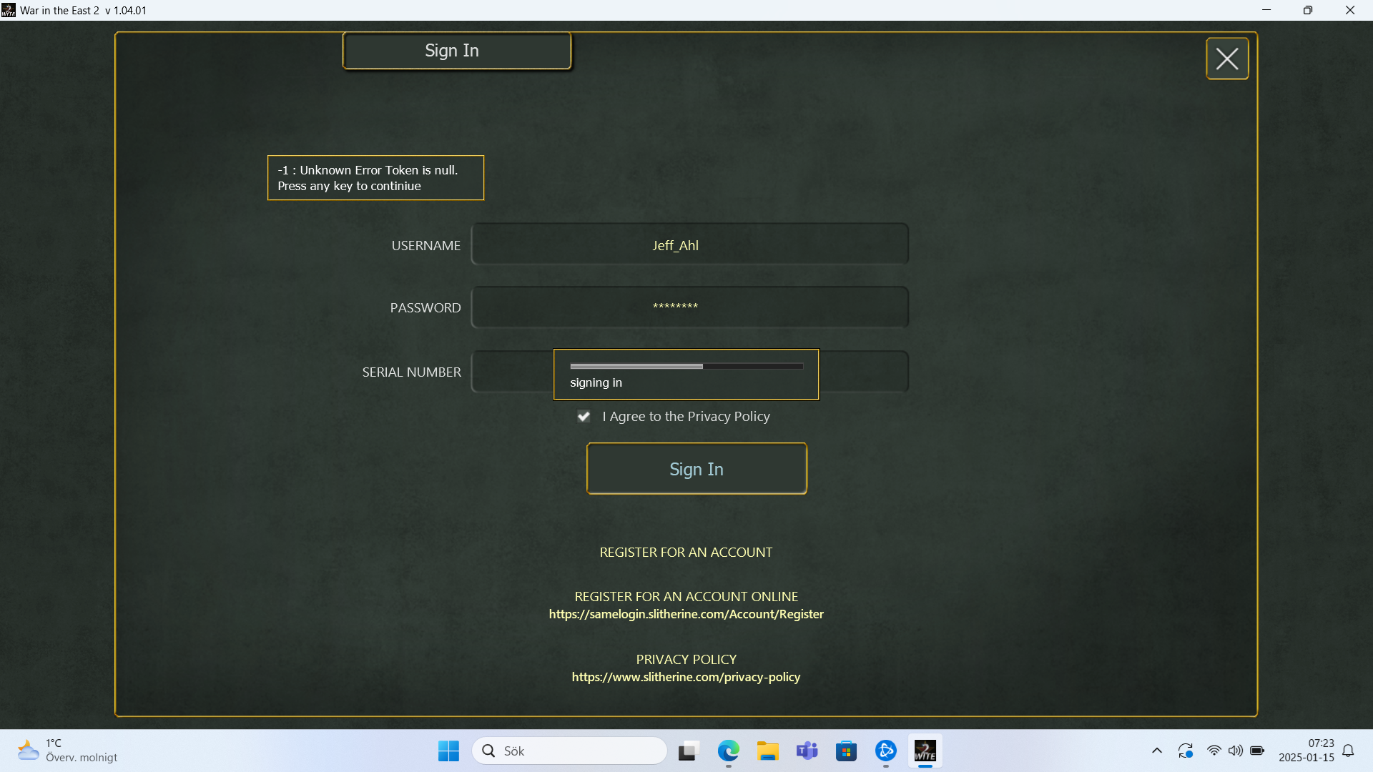The height and width of the screenshot is (772, 1373).
Task: Click the WITE app icon in title bar
Action: [9, 10]
